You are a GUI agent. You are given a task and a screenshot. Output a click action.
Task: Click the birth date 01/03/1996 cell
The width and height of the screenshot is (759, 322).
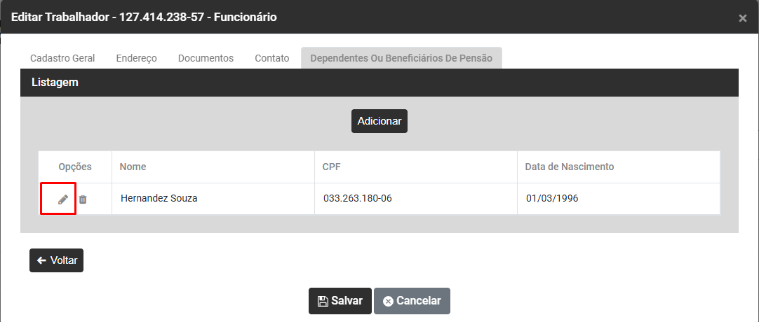coord(552,198)
